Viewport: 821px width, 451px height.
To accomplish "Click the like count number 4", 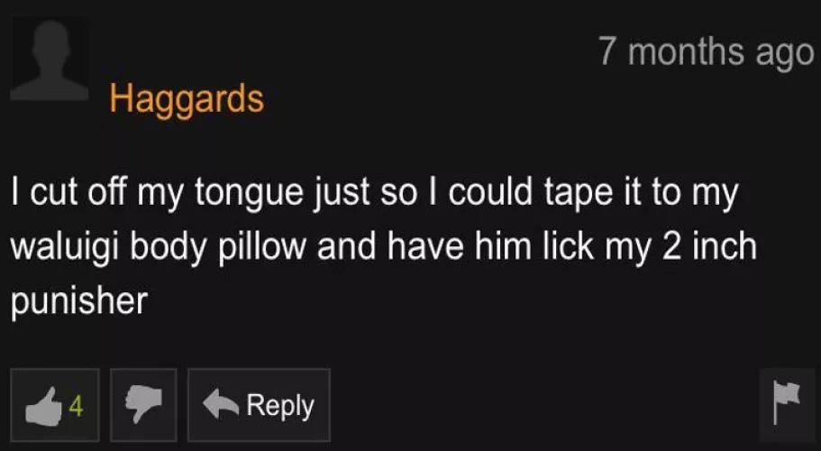I will tap(76, 407).
